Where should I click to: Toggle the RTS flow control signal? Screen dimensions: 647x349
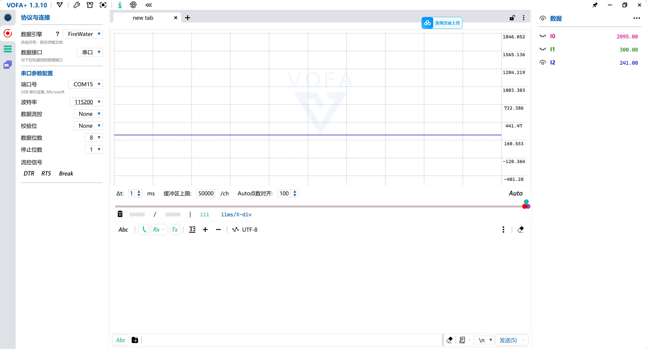(46, 173)
